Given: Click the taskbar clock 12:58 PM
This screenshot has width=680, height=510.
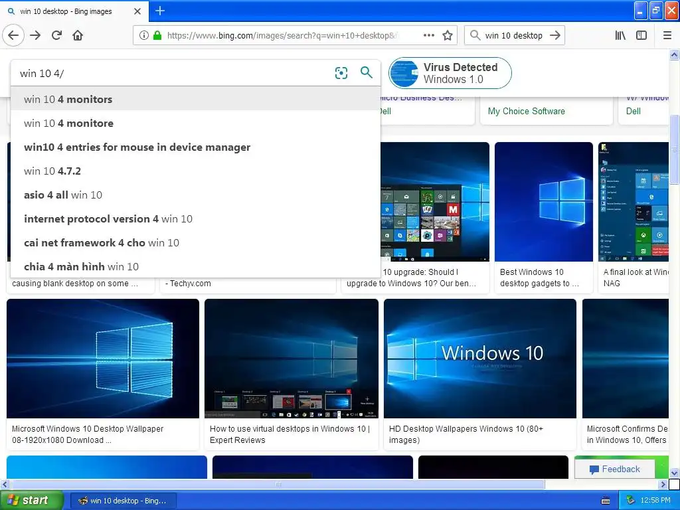Looking at the screenshot, I should pyautogui.click(x=655, y=501).
